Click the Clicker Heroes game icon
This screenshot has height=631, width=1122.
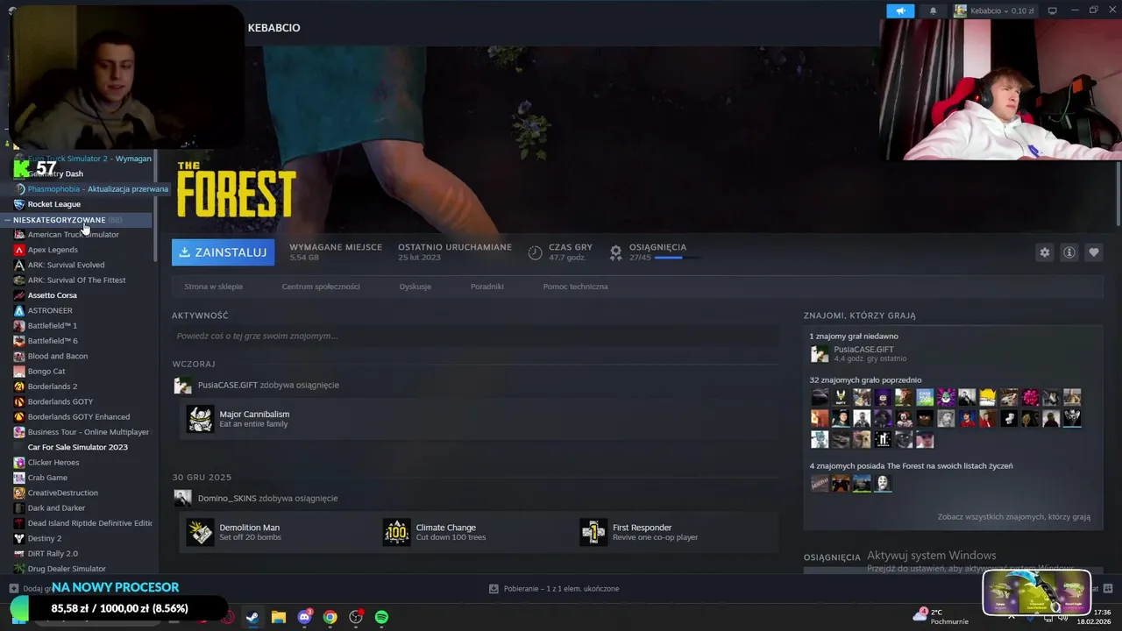19,463
